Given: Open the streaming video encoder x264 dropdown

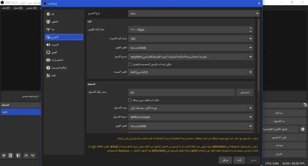Looking at the screenshot, I should [x=190, y=48].
